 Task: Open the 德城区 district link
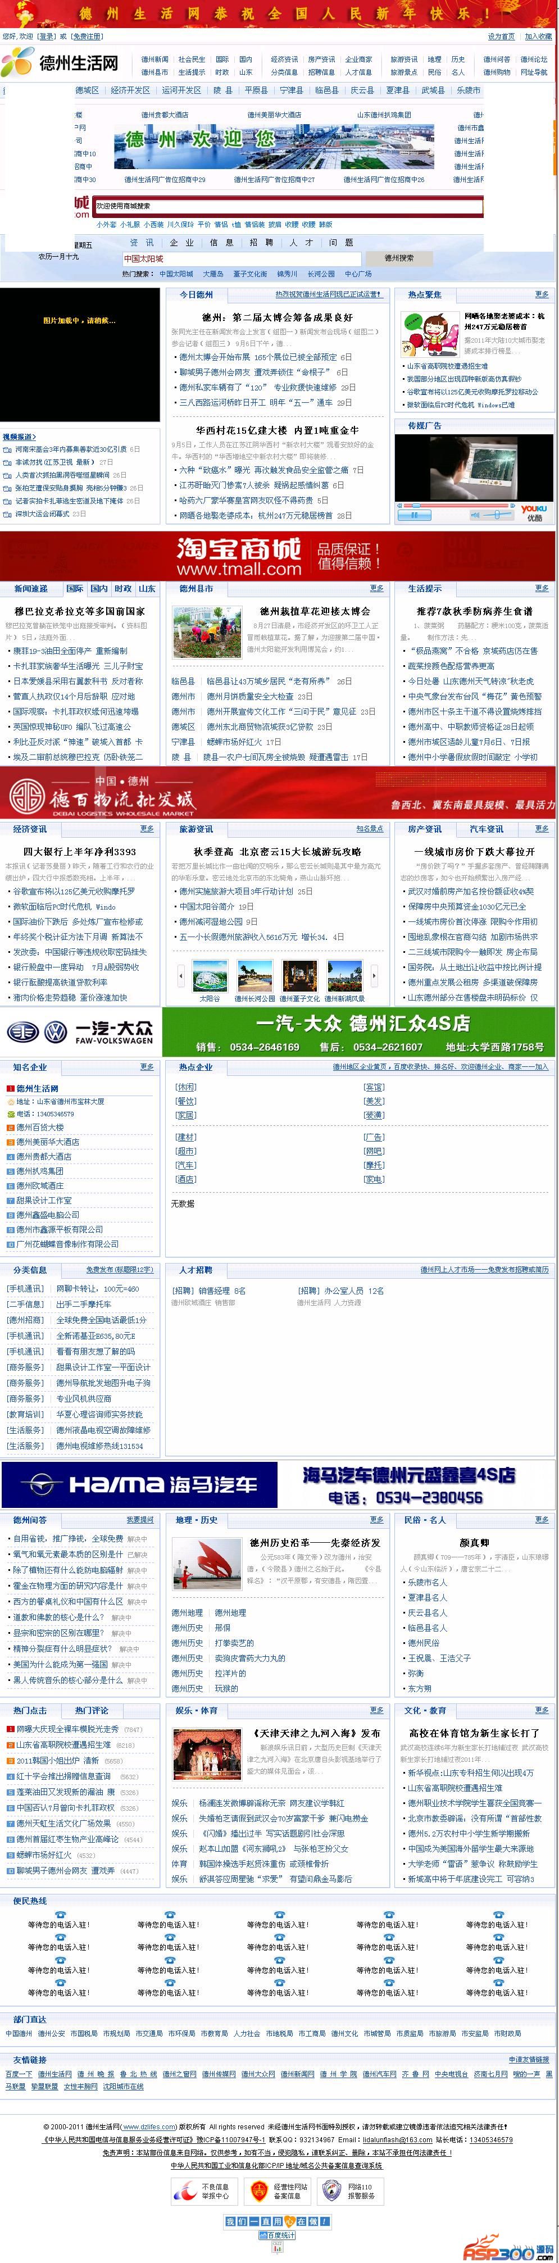click(87, 89)
